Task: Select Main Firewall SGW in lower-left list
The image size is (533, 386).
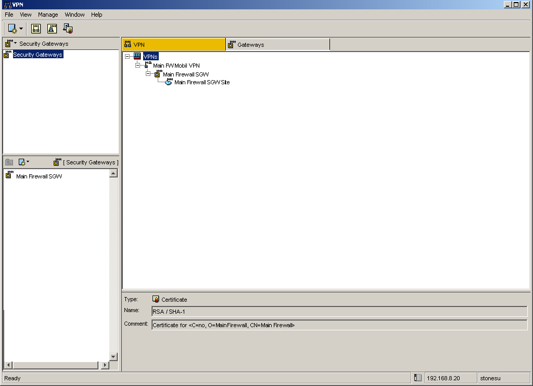Action: click(39, 176)
